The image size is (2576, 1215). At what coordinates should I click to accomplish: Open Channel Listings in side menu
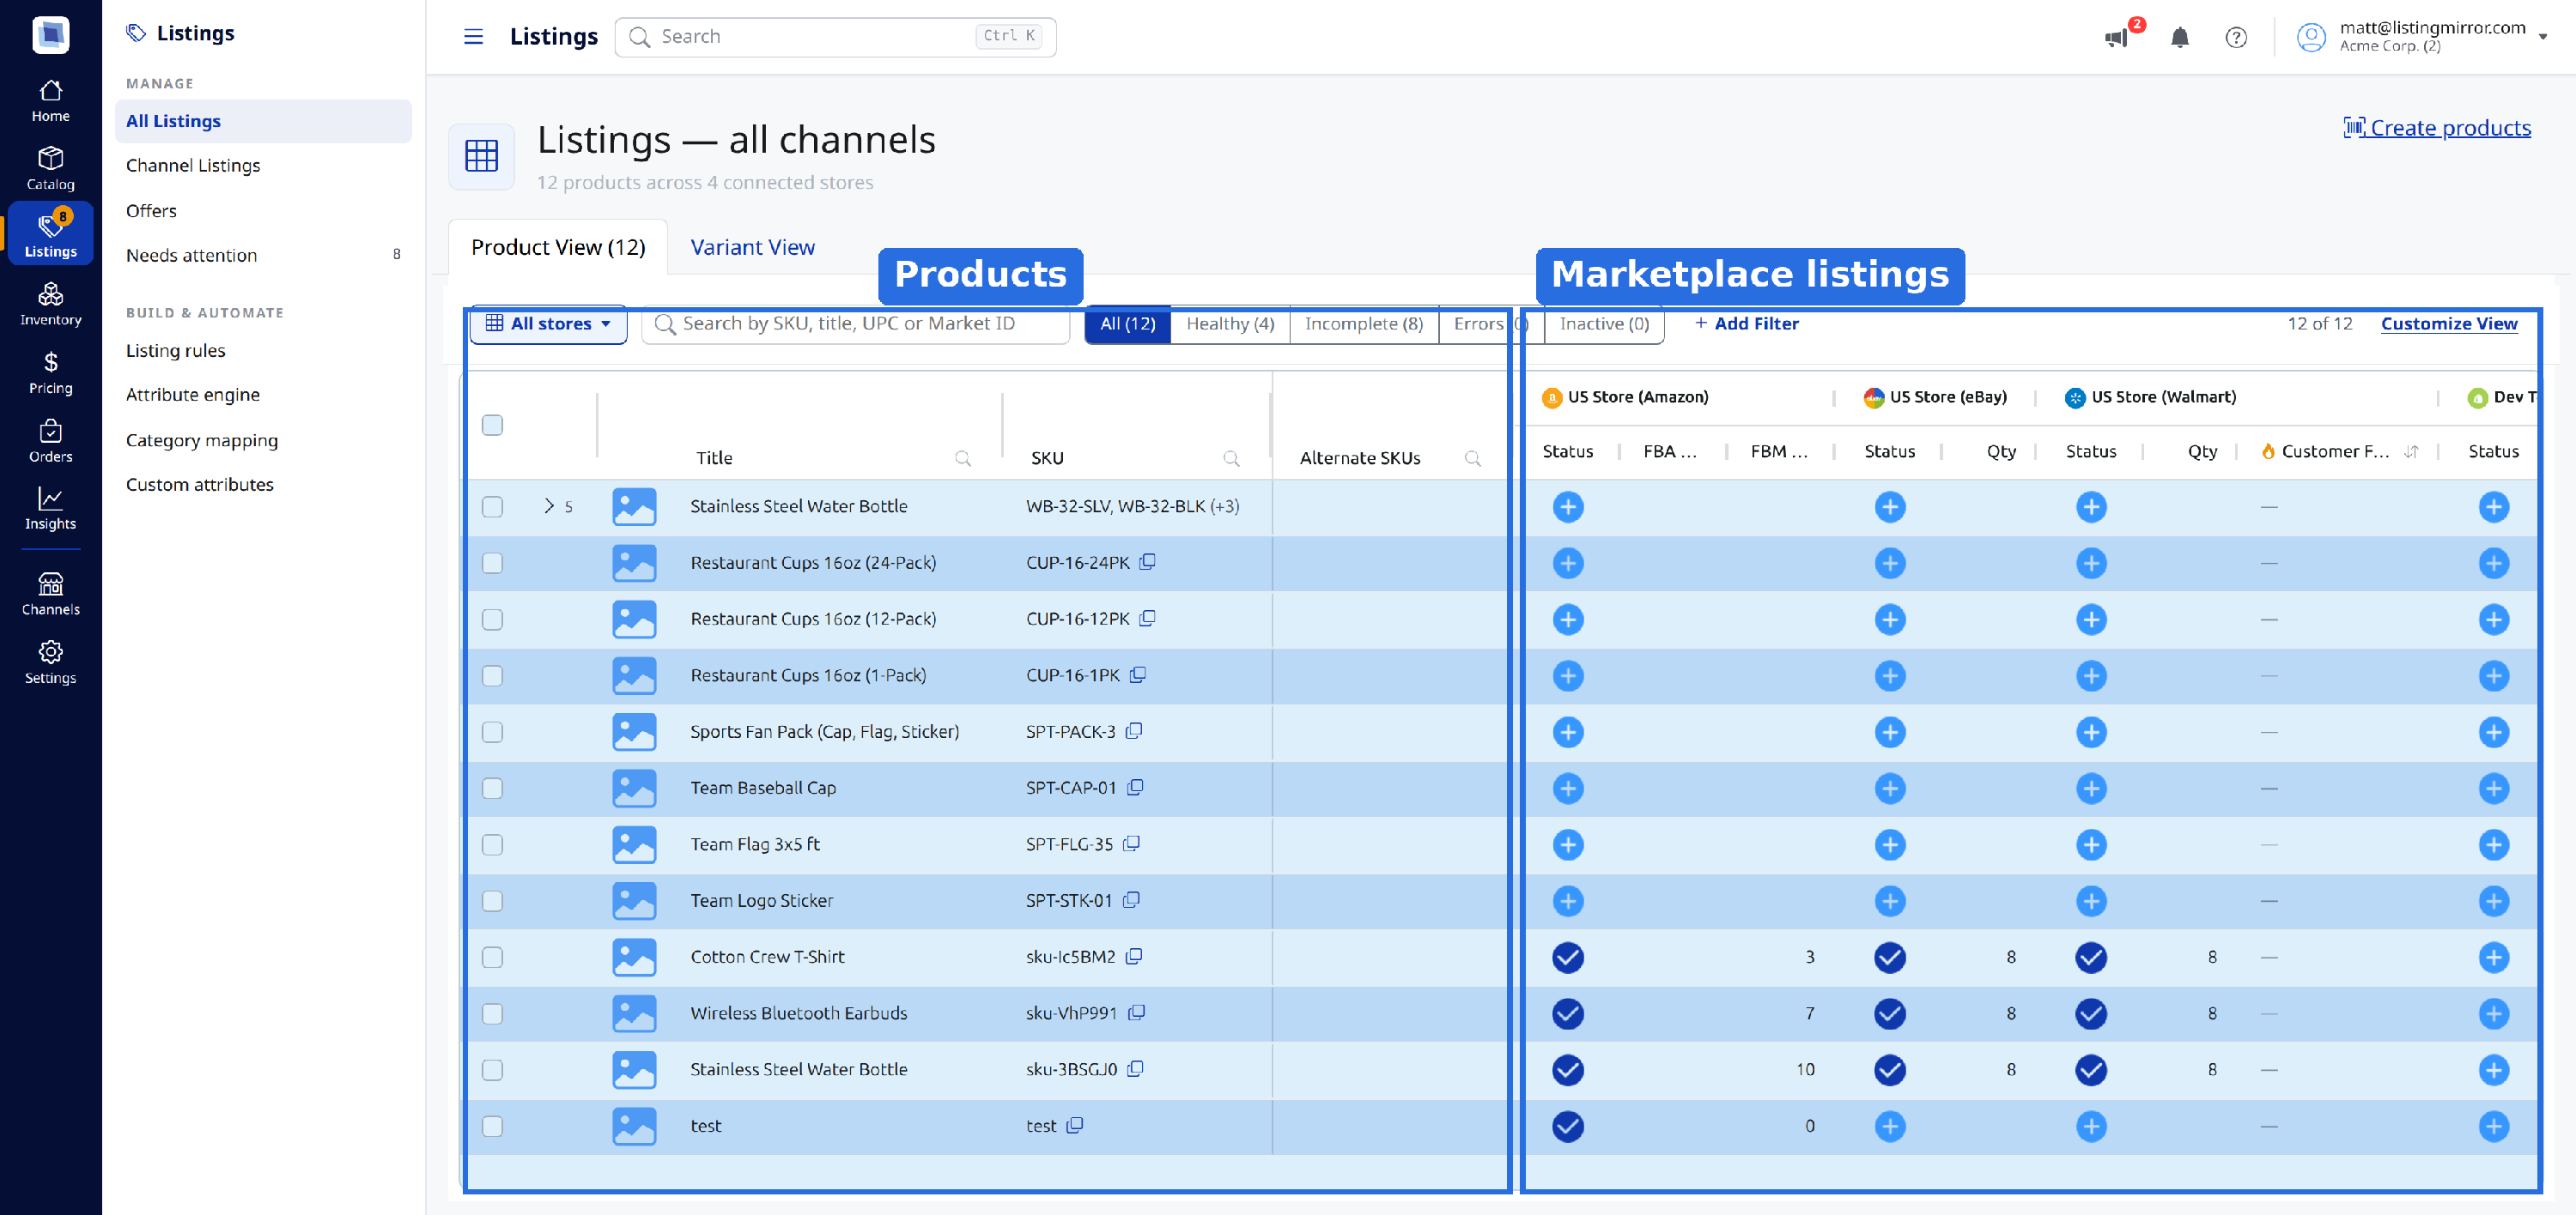(x=263, y=166)
